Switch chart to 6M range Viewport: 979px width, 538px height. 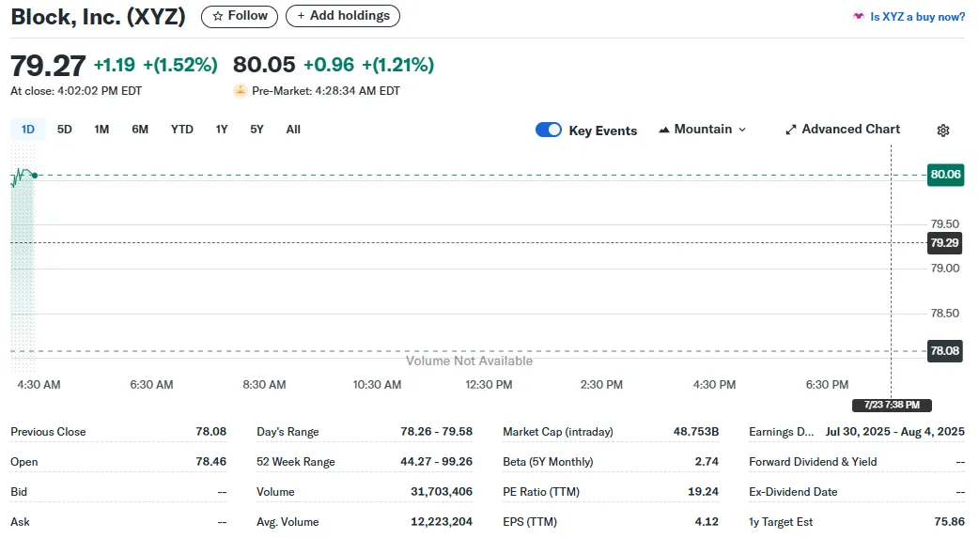[x=140, y=130]
